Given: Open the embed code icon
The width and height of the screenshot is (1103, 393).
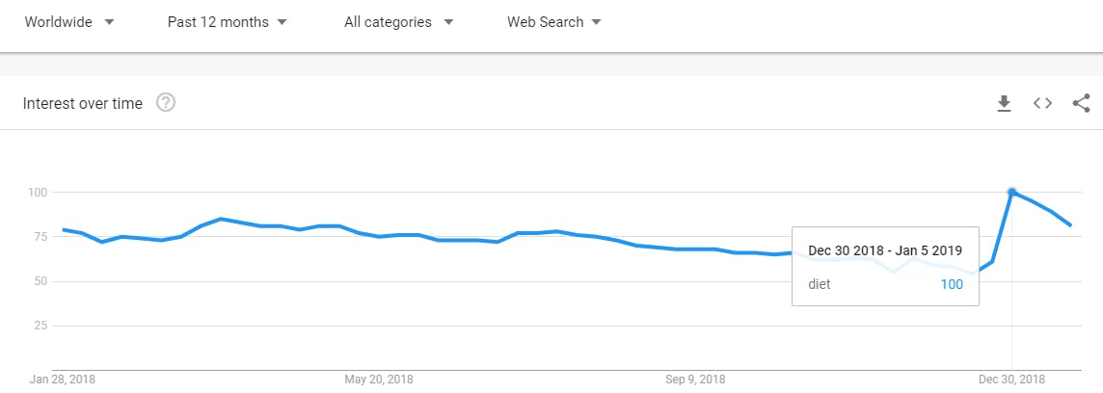Looking at the screenshot, I should (x=1042, y=103).
